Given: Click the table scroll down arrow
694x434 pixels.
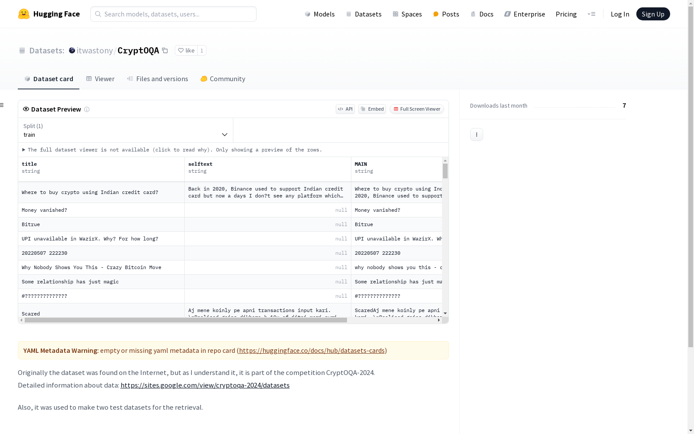Looking at the screenshot, I should click(x=445, y=313).
